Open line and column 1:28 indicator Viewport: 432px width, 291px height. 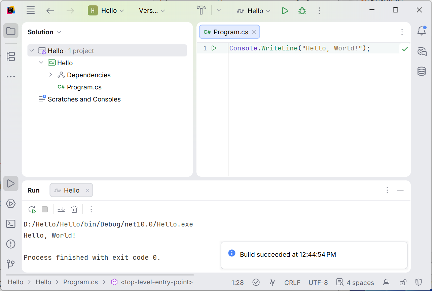tap(238, 283)
